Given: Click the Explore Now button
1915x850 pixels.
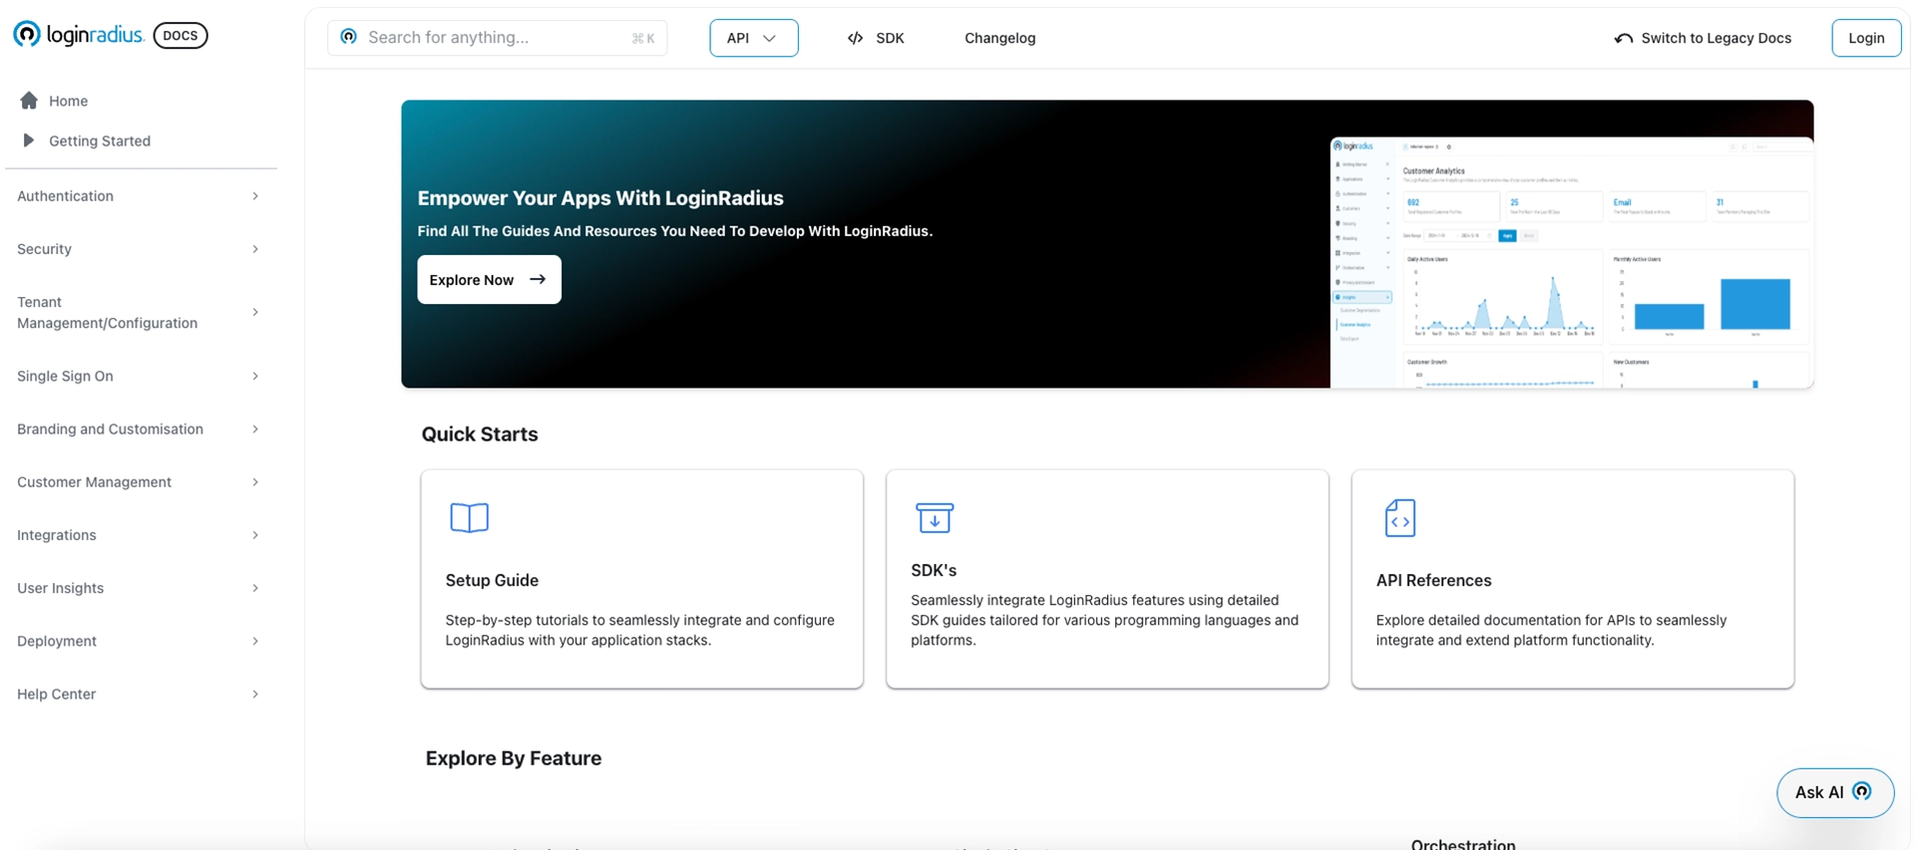Looking at the screenshot, I should coord(489,280).
